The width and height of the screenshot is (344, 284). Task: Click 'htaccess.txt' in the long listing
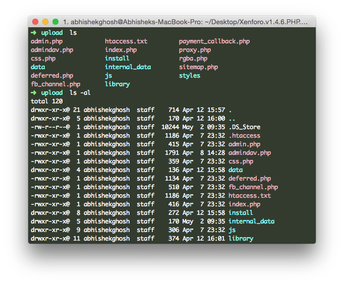[250, 196]
